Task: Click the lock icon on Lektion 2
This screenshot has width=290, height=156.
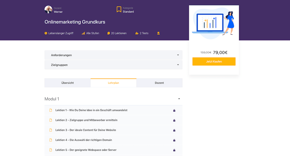Action: point(174,120)
